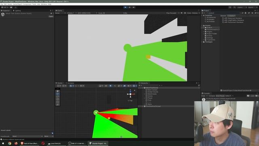The width and height of the screenshot is (259, 146).
Task: Select the Scale tool in Scene
Action: pyautogui.click(x=57, y=99)
